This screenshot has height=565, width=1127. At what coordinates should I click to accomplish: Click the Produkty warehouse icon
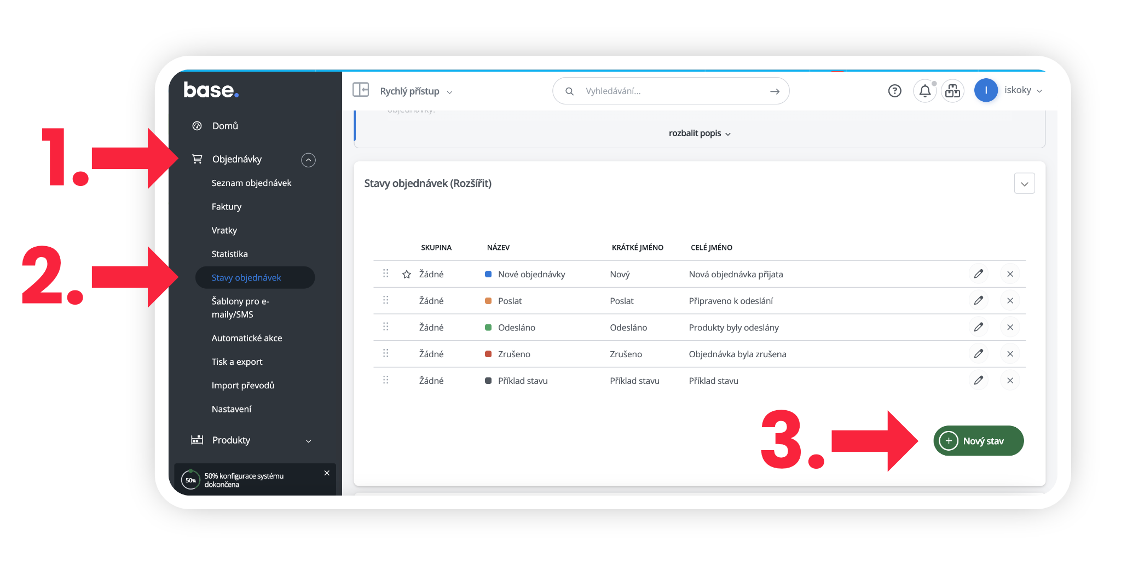point(197,440)
